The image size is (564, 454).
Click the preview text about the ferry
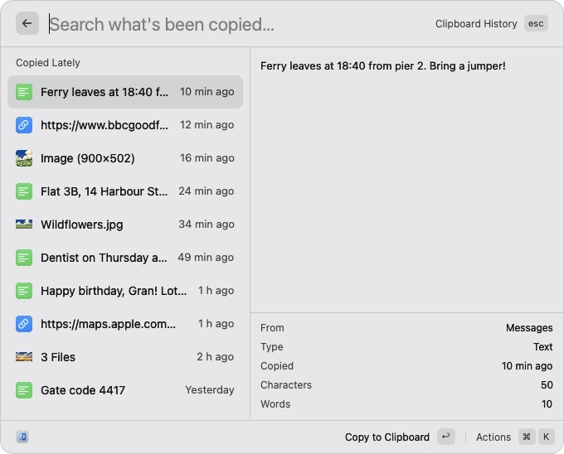coord(382,66)
